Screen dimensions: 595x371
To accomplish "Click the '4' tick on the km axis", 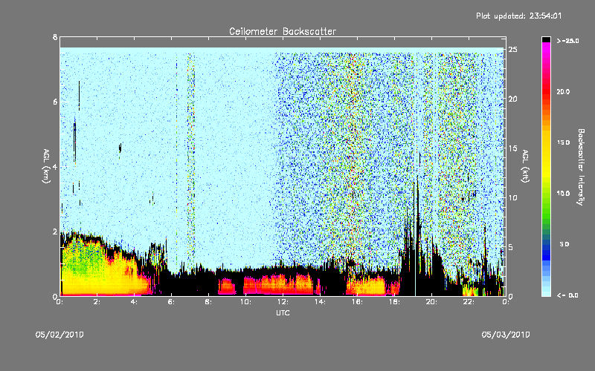I will tap(55, 166).
